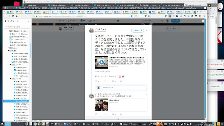Collapse the グループA bookmark folder

[x=10, y=65]
